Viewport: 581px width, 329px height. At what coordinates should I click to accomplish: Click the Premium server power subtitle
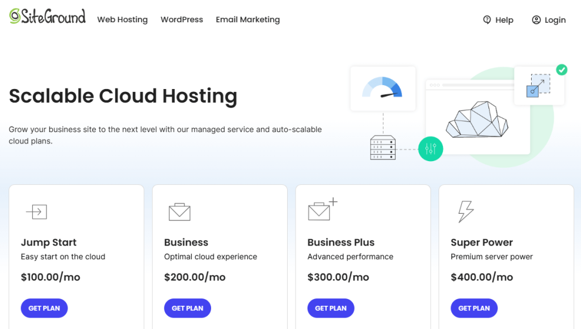coord(492,257)
